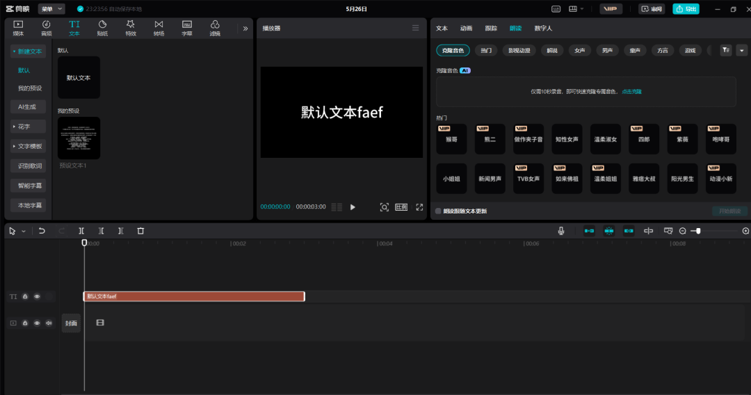
Task: Open the 特效 (effects) panel
Action: coord(131,28)
